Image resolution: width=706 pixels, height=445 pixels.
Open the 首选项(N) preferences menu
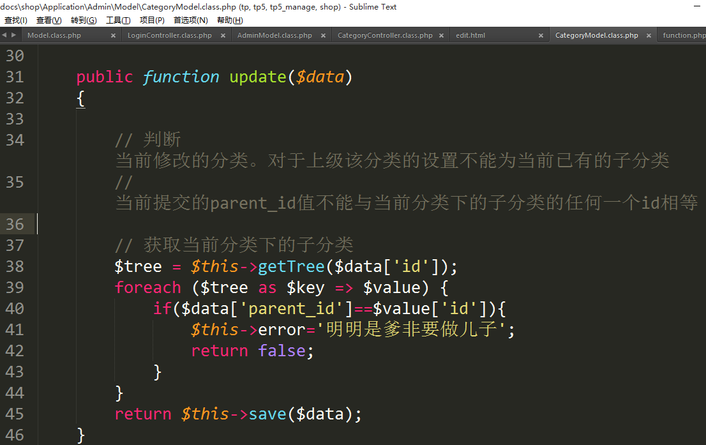191,20
